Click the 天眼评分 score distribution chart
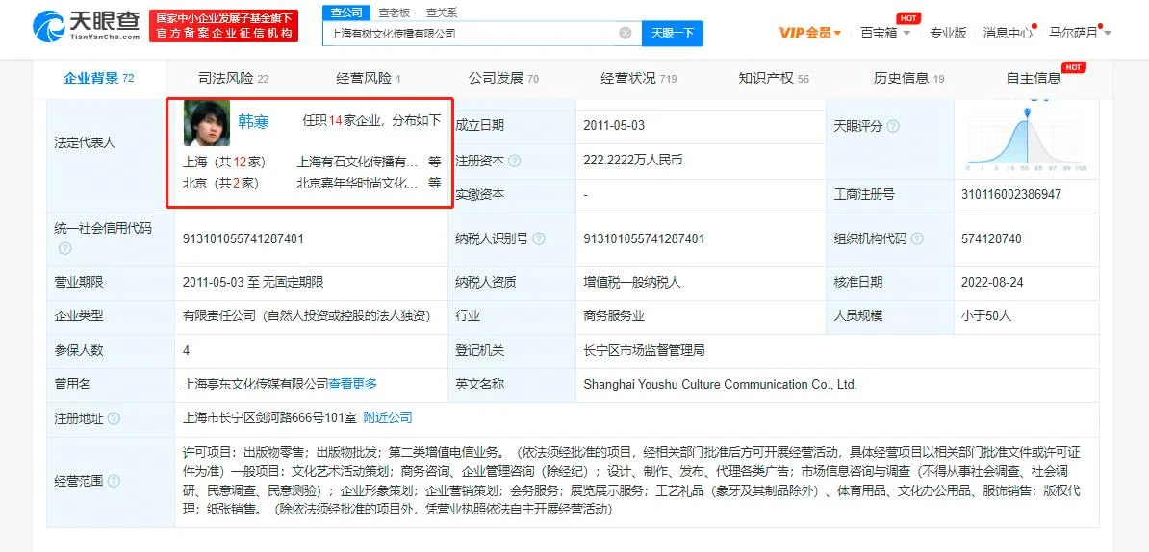This screenshot has width=1149, height=552. point(1027,138)
